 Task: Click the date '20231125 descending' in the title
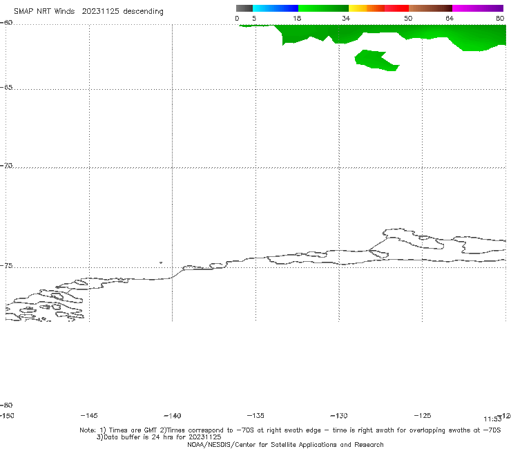click(x=122, y=12)
